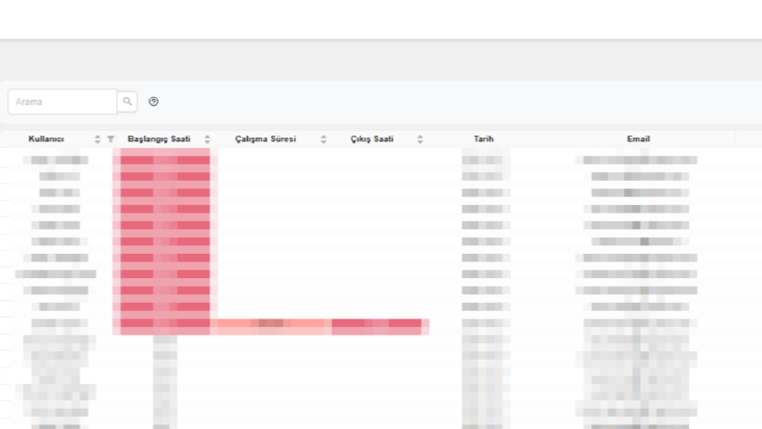Click the Çıkış Saati column header
This screenshot has width=762, height=429.
point(372,139)
